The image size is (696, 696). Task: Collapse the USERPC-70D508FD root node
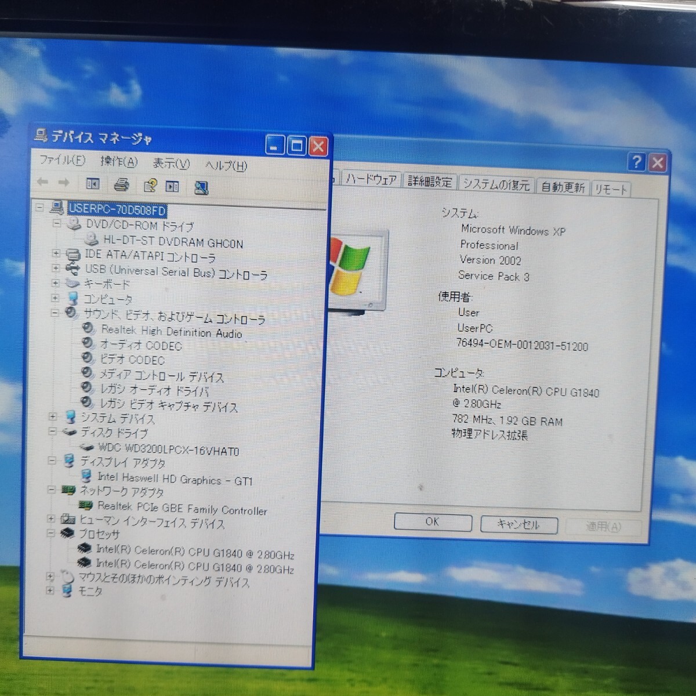coord(40,207)
